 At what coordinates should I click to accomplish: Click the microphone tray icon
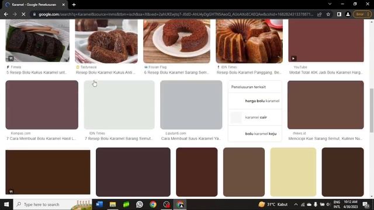[316, 205]
